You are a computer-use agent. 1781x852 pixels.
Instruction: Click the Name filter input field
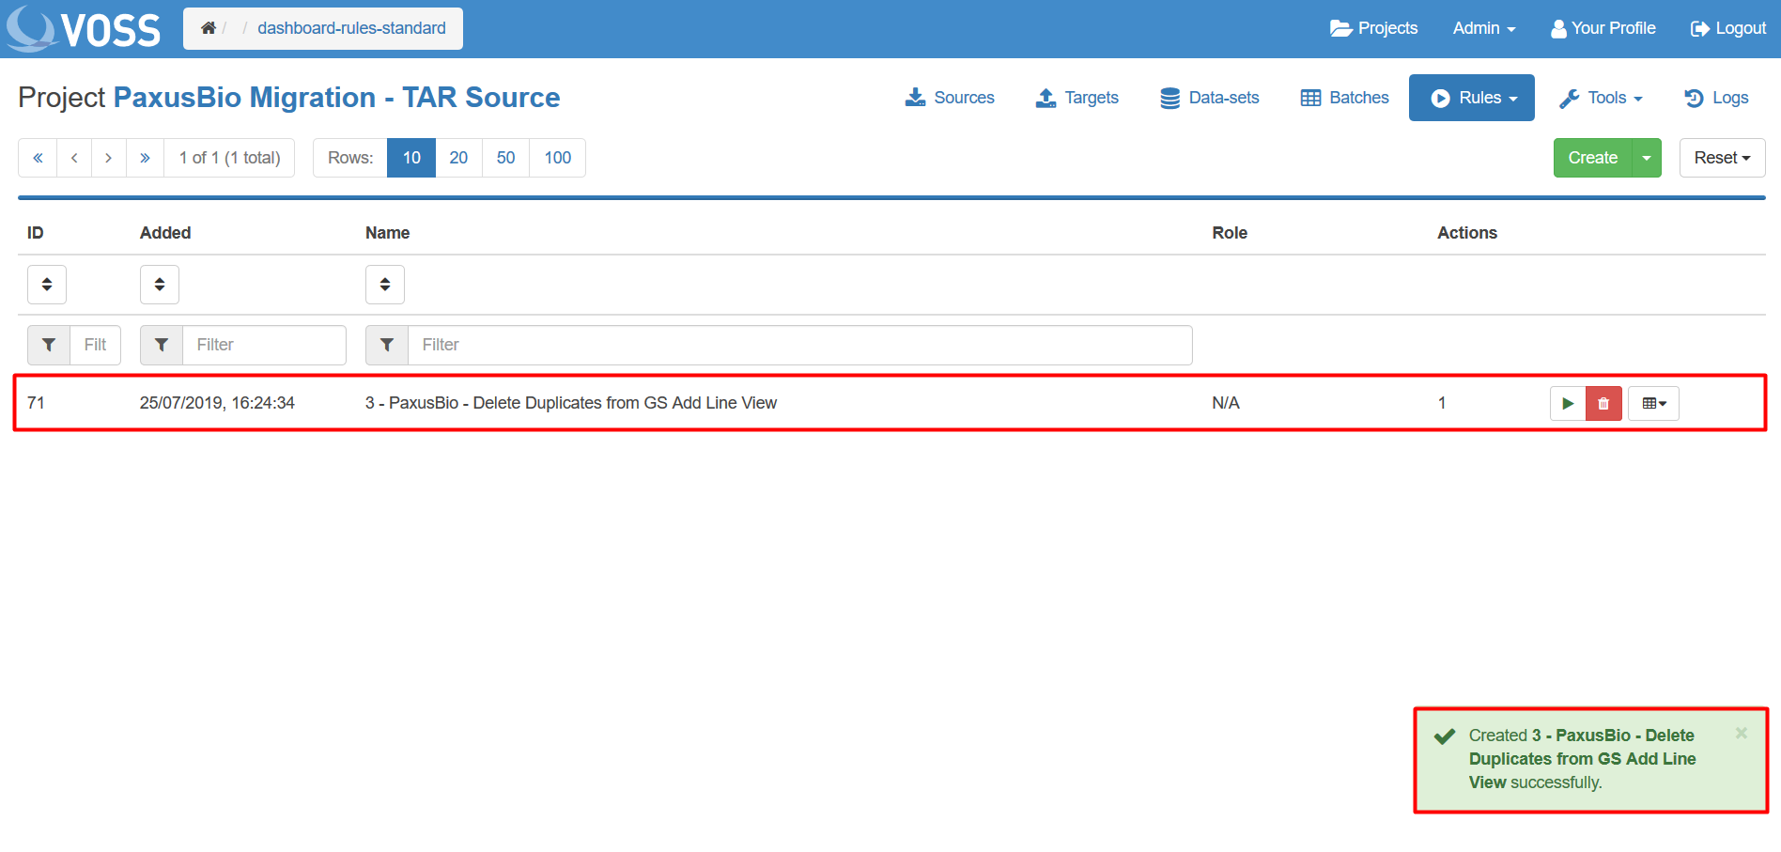pyautogui.click(x=798, y=345)
